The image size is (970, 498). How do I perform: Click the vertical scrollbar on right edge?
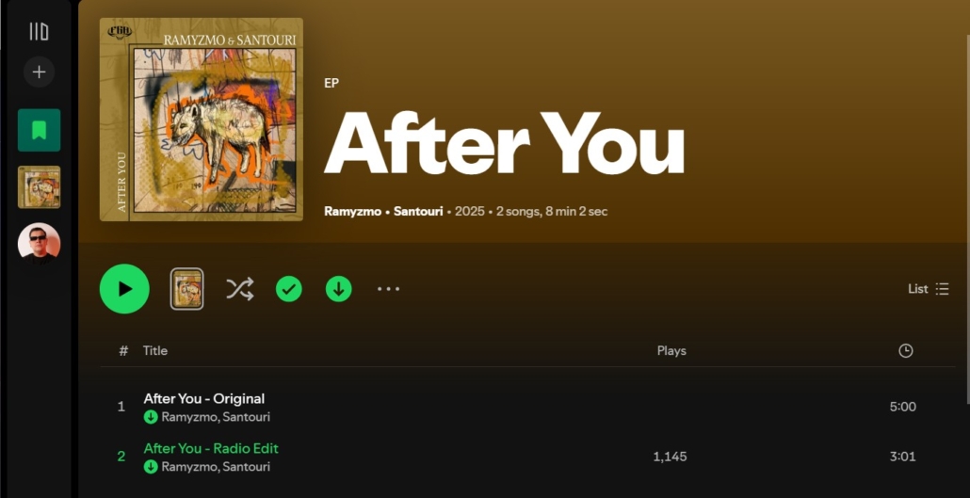point(967,210)
